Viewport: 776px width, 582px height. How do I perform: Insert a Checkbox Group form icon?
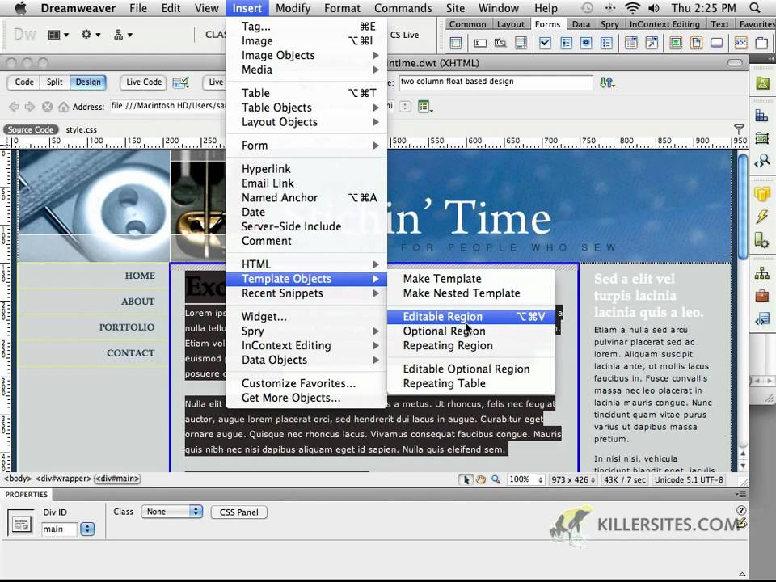566,43
